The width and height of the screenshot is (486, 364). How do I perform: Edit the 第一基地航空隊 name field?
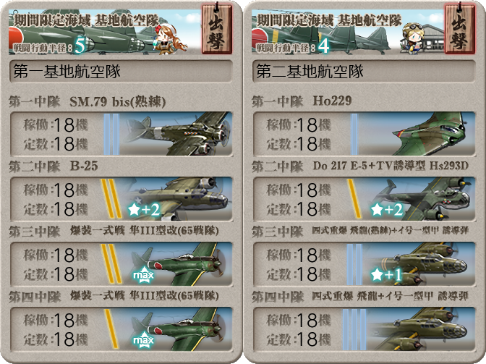[x=121, y=72]
